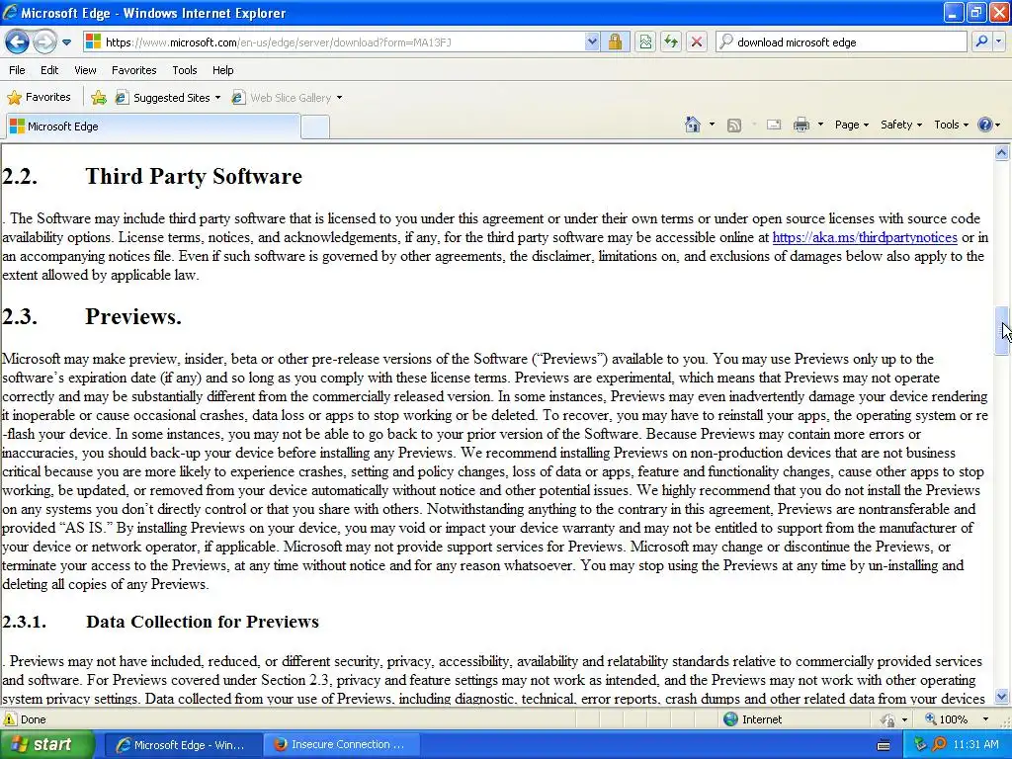Click the Favorites star button
This screenshot has height=759, width=1012.
[x=39, y=98]
